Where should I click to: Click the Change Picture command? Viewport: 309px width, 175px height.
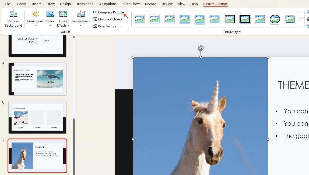click(x=108, y=19)
